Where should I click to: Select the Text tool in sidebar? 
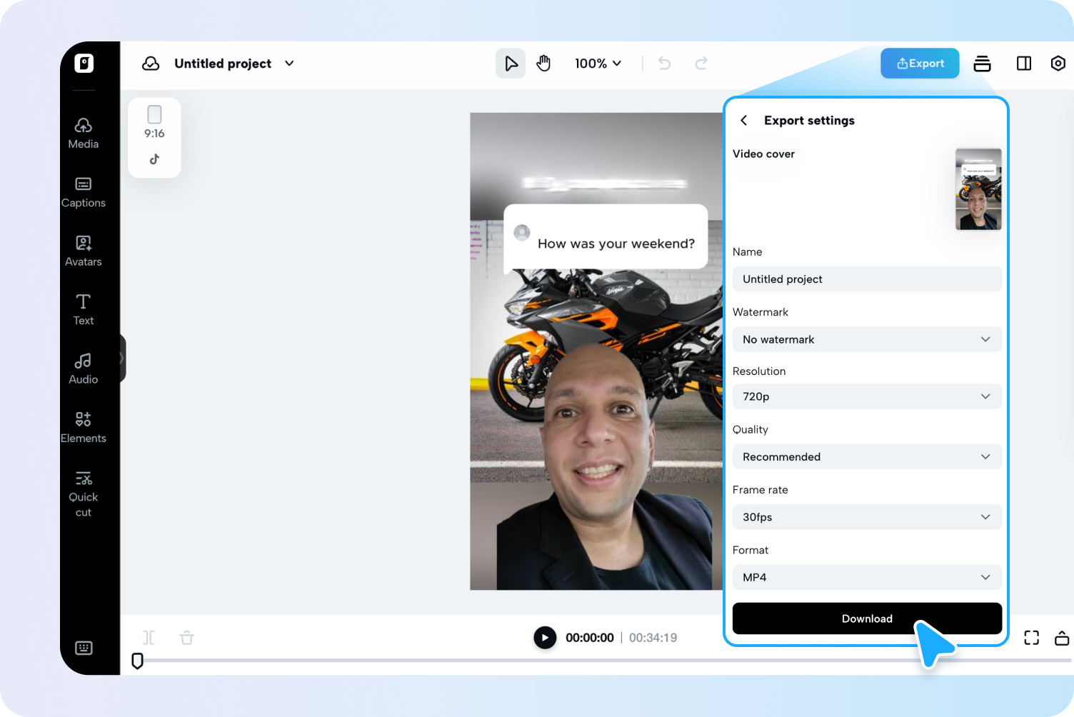coord(84,310)
